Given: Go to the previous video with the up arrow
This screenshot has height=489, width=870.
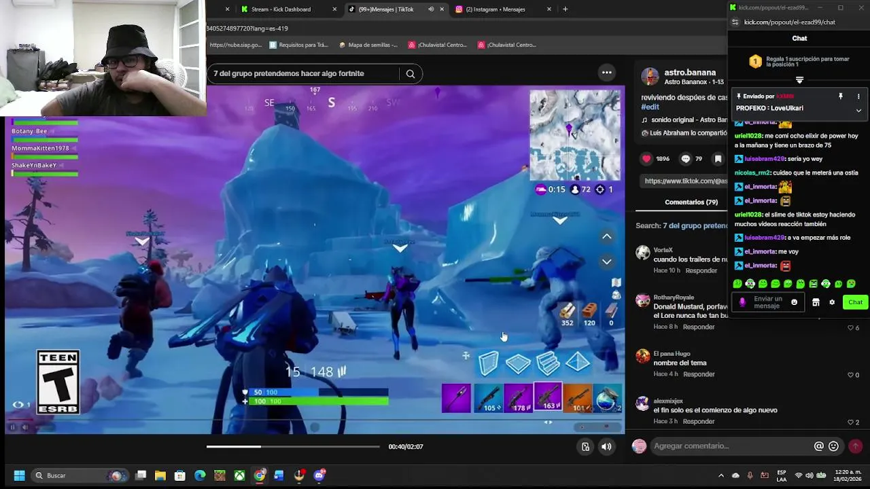Looking at the screenshot, I should pos(607,236).
